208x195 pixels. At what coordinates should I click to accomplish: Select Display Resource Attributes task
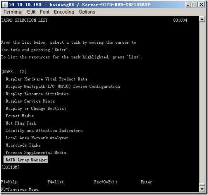(37, 94)
